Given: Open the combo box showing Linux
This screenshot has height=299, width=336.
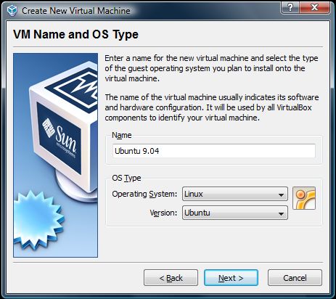Looking at the screenshot, I should click(235, 194).
